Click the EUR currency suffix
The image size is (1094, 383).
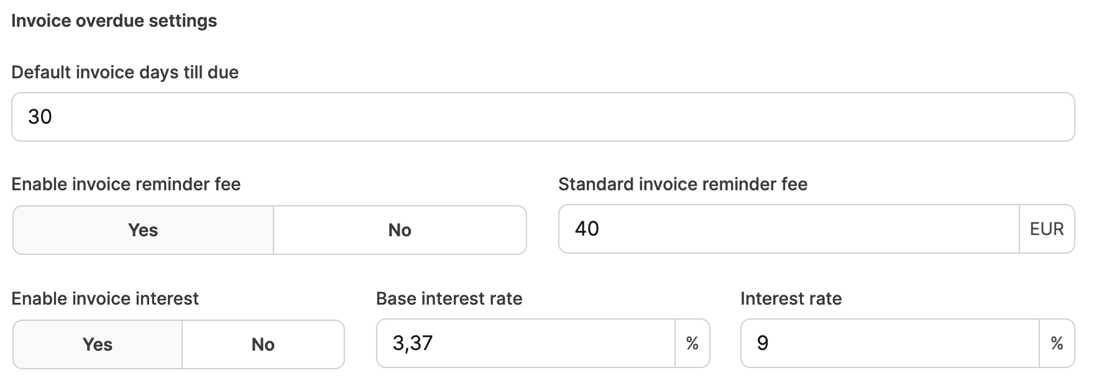click(1047, 229)
